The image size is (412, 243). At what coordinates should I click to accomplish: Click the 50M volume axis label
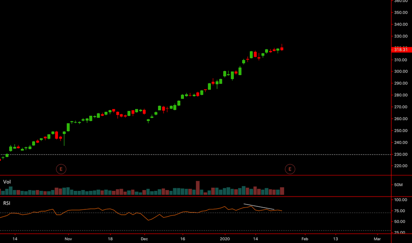tap(398, 185)
